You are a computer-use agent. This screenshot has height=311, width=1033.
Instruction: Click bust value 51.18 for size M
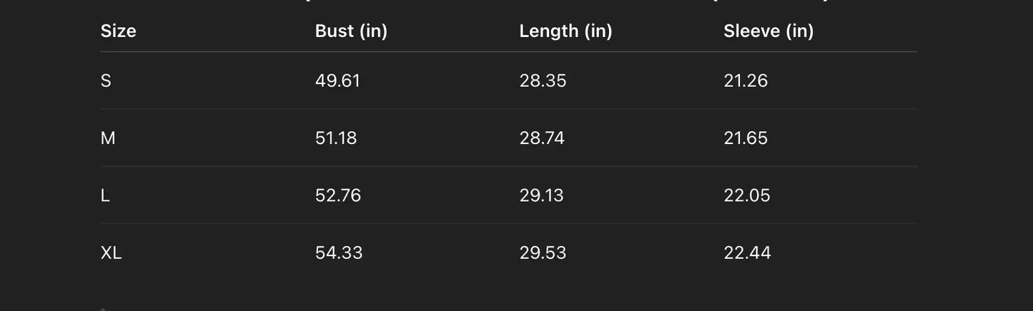point(336,138)
